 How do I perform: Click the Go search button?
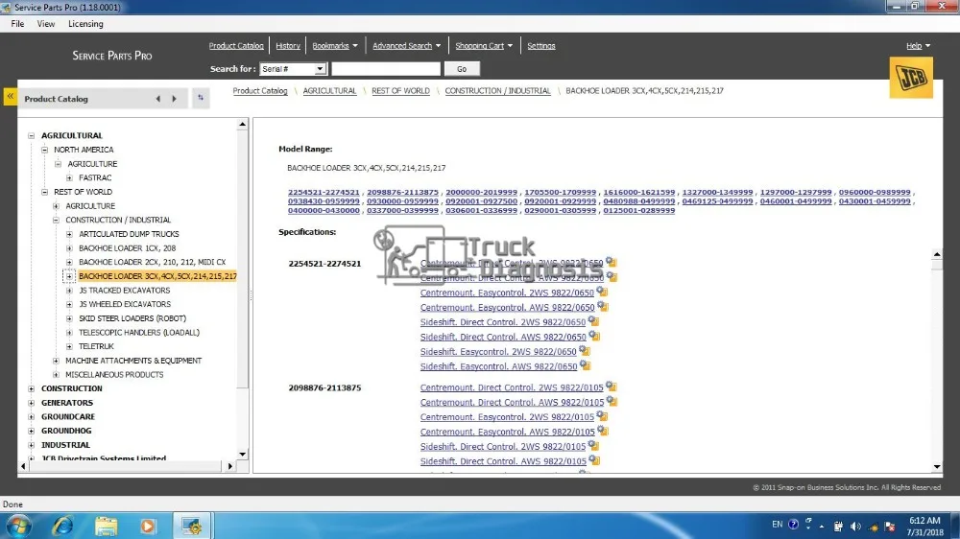(462, 69)
